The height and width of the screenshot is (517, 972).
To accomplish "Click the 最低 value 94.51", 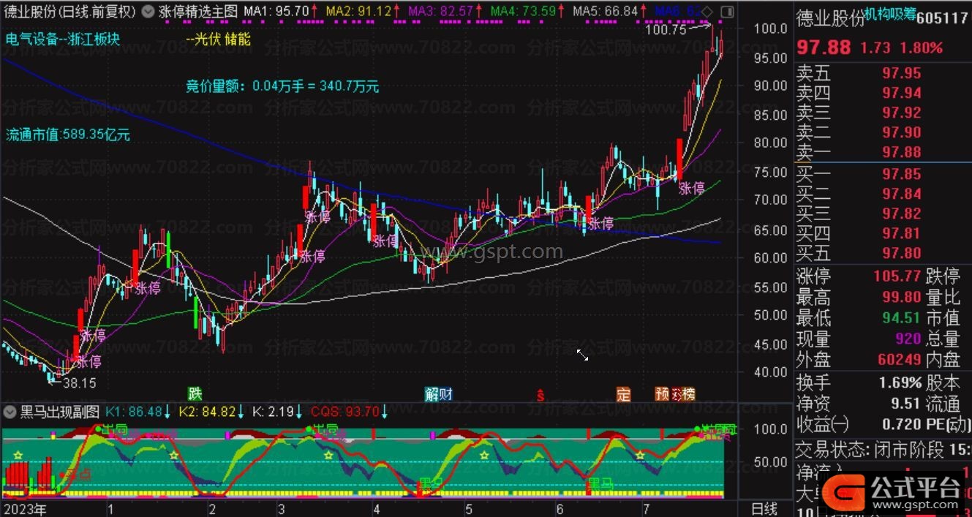I will [901, 318].
